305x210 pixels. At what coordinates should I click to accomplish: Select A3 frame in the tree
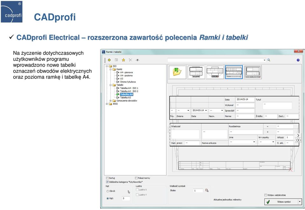(x=122, y=78)
